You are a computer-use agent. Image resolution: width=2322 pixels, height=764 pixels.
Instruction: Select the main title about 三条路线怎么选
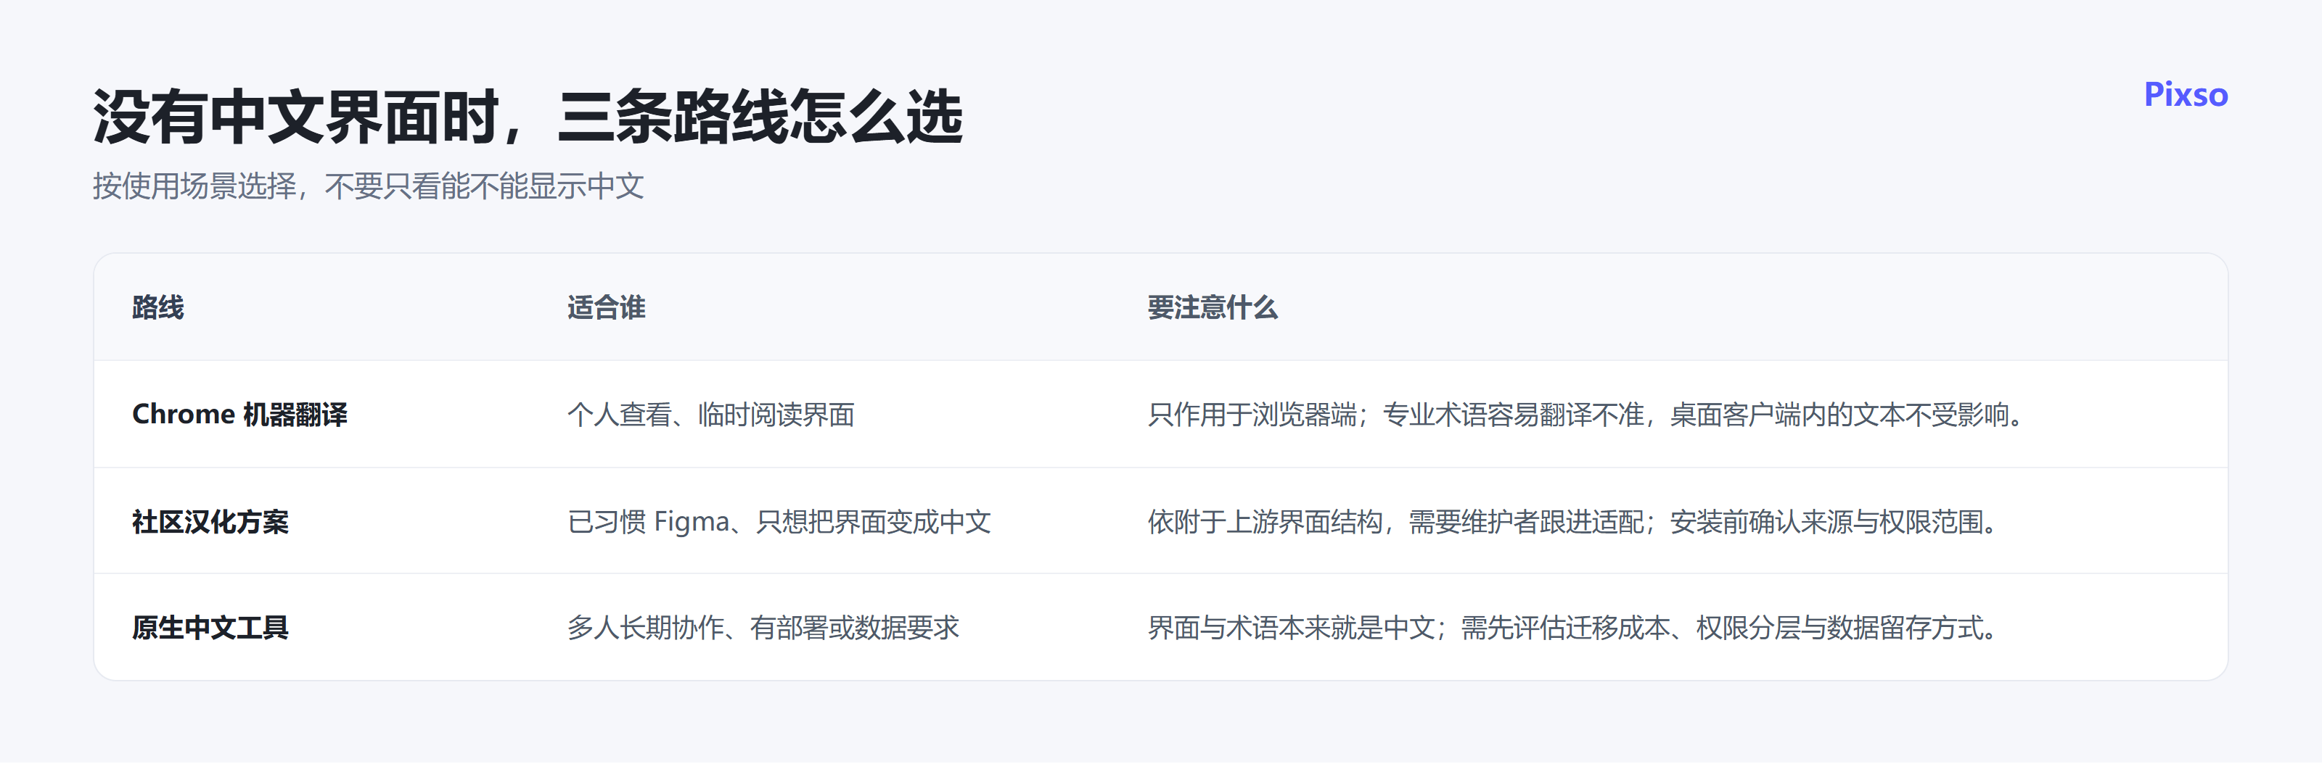coord(528,117)
